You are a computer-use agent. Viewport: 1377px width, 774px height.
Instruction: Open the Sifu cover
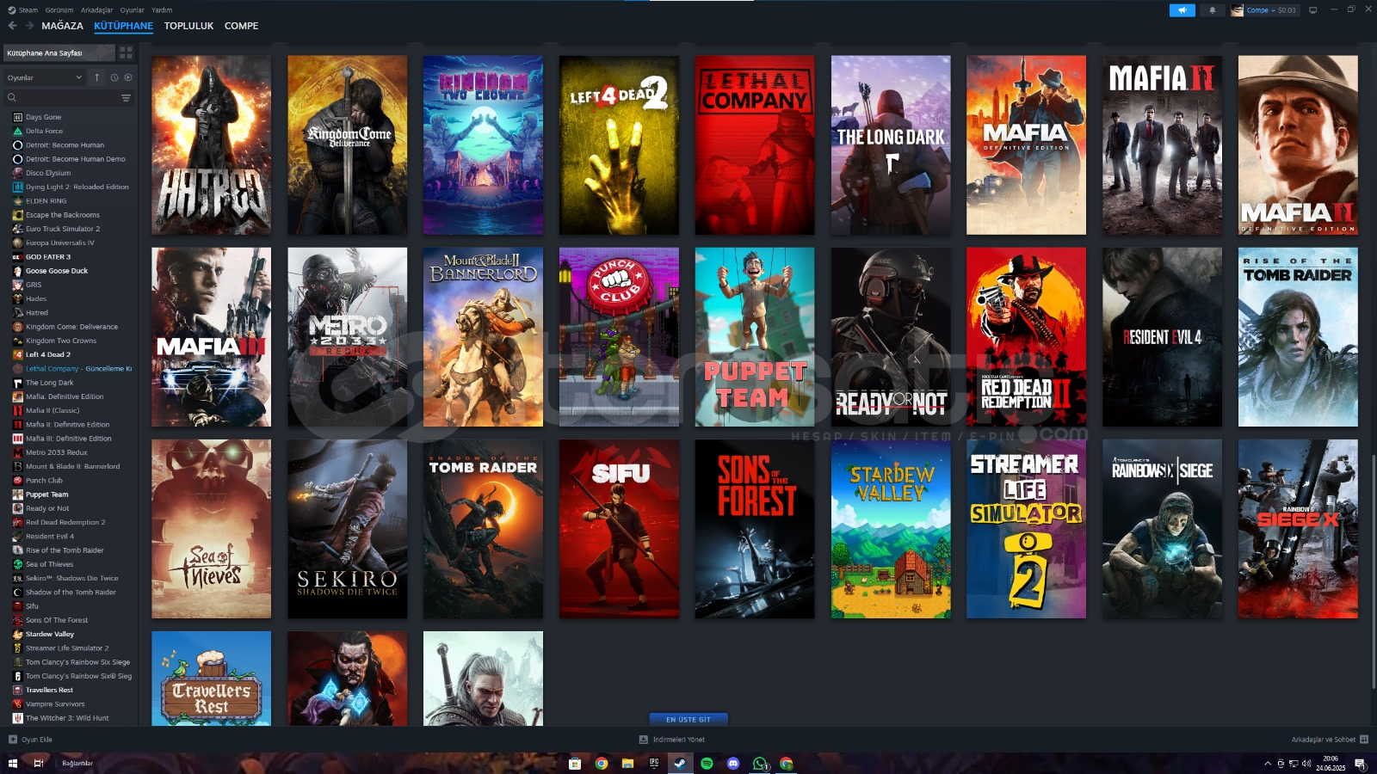[x=619, y=529]
